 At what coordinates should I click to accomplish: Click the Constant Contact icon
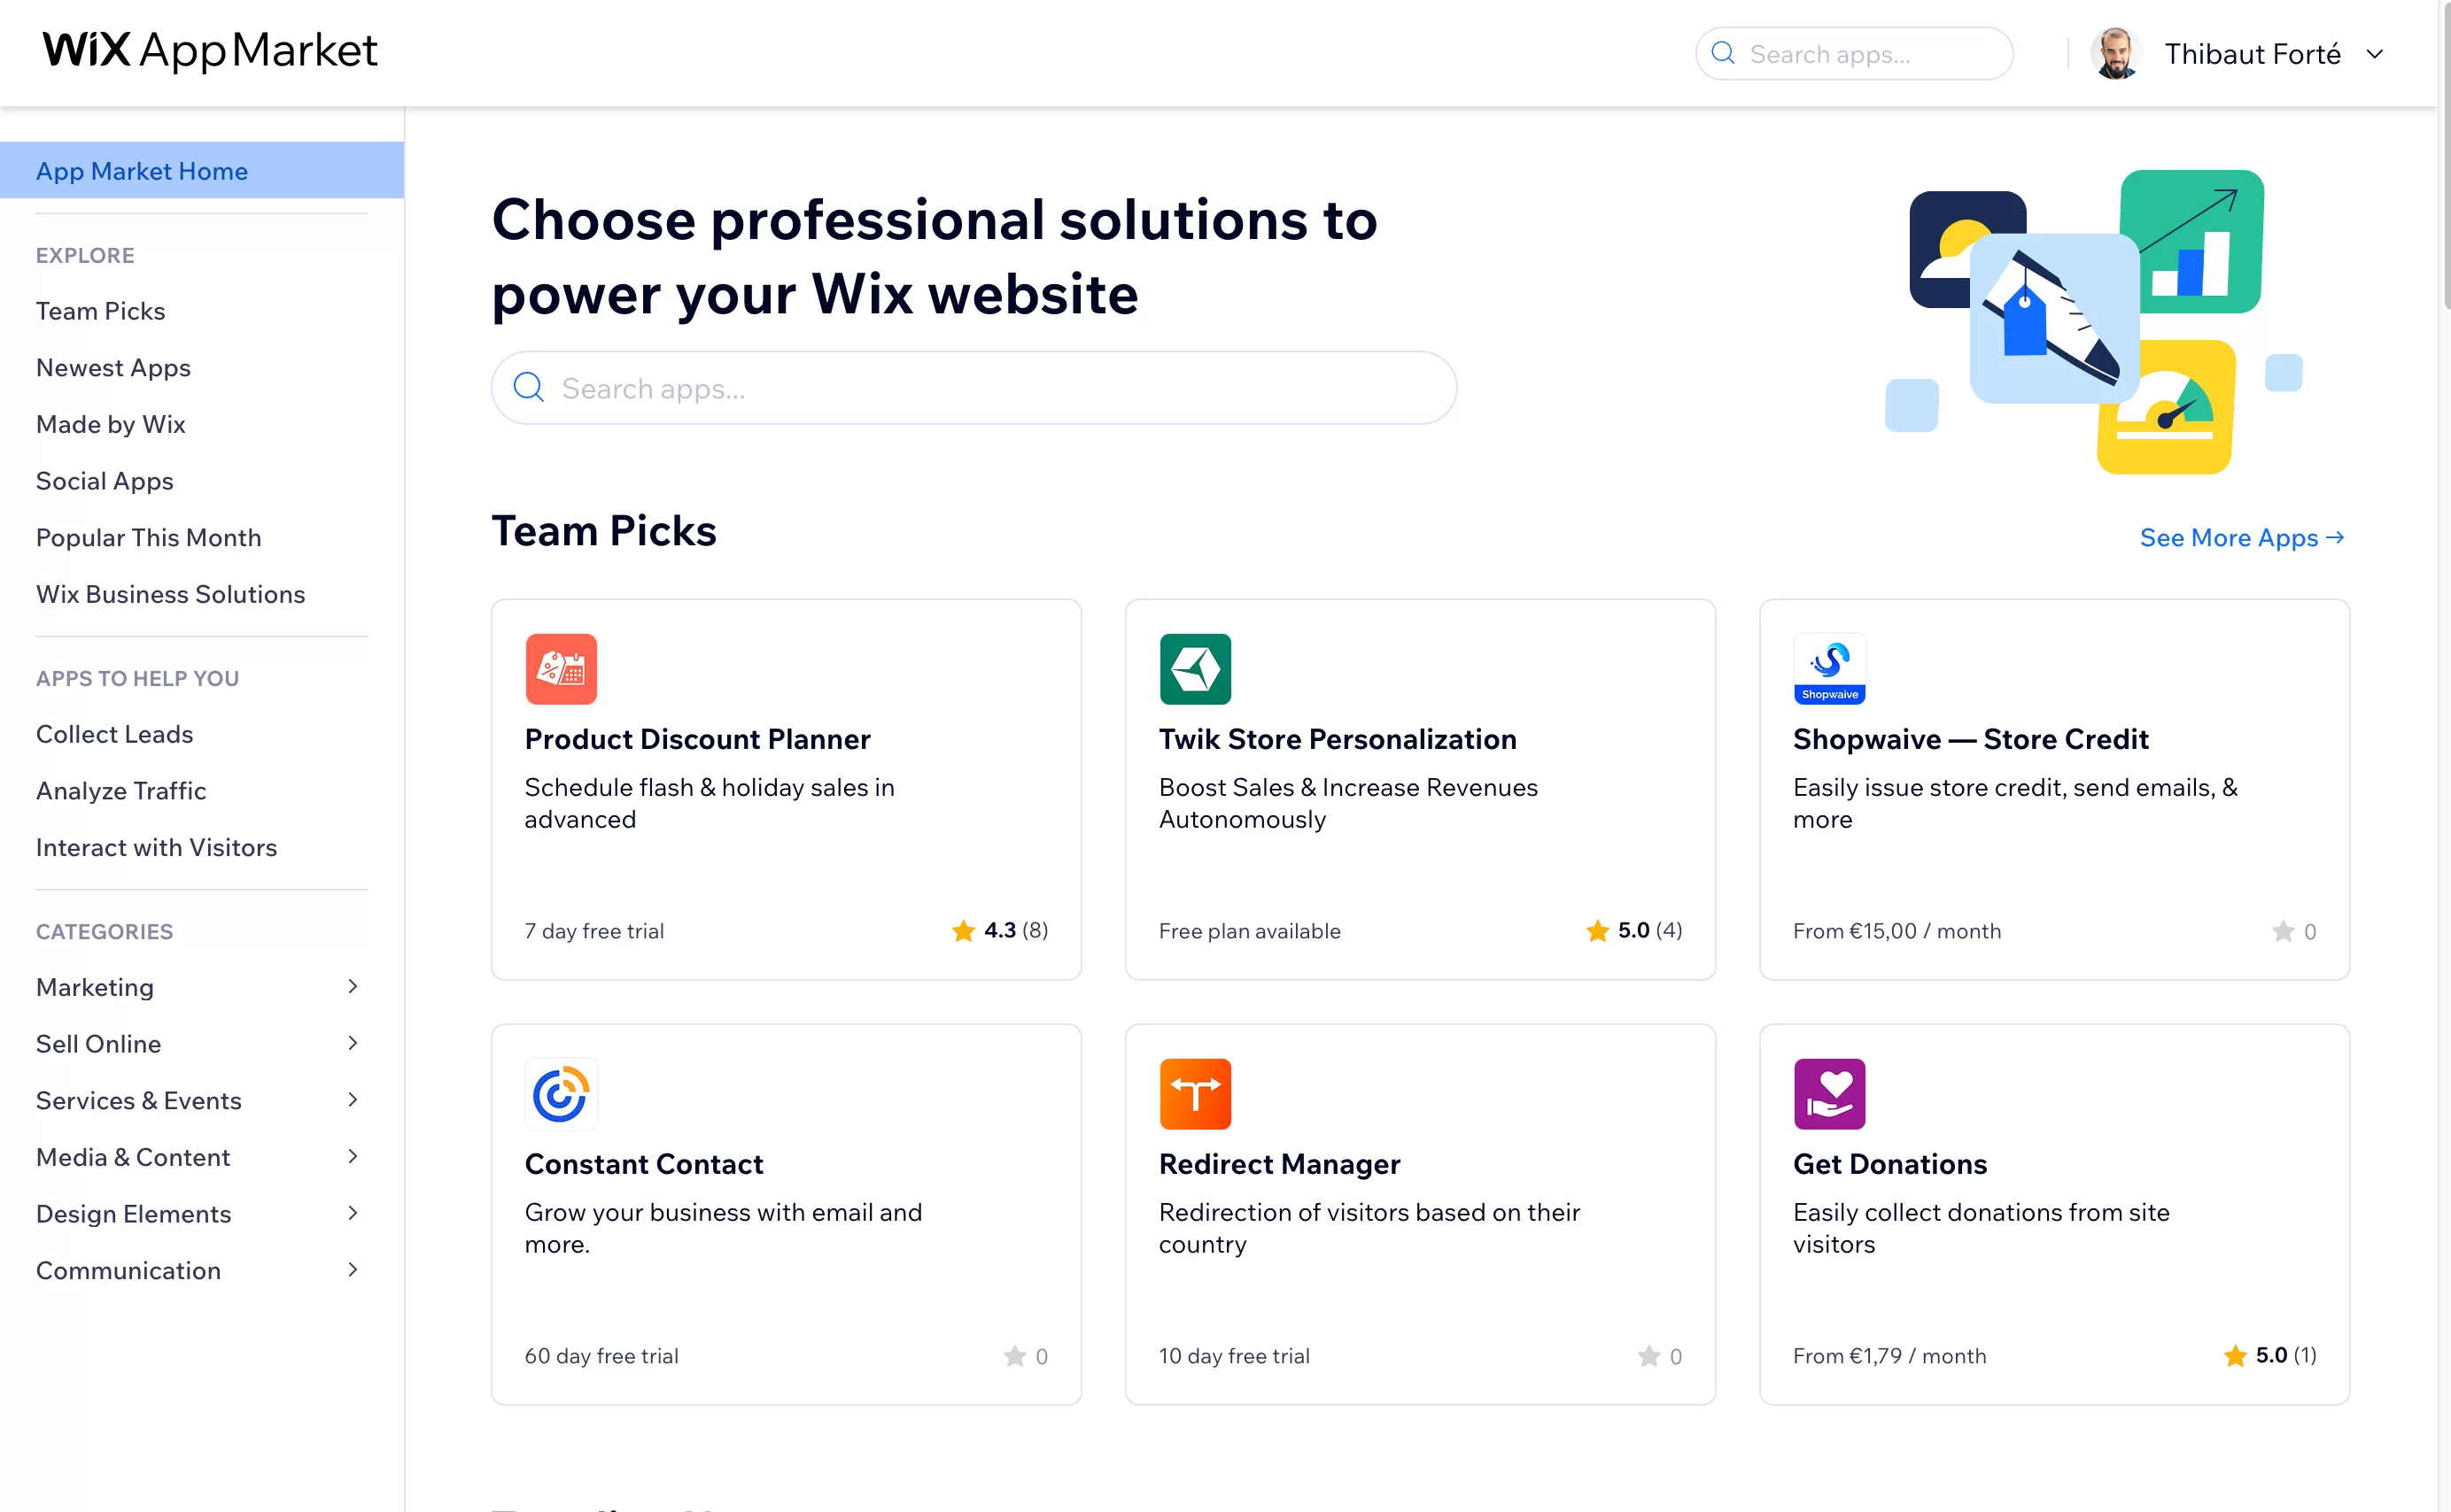point(560,1094)
